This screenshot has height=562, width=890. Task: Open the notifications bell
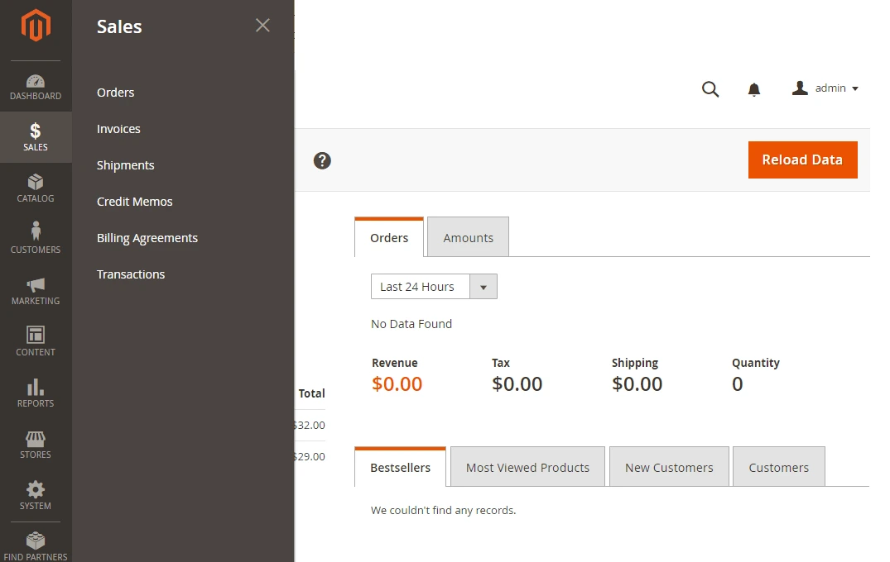[754, 88]
